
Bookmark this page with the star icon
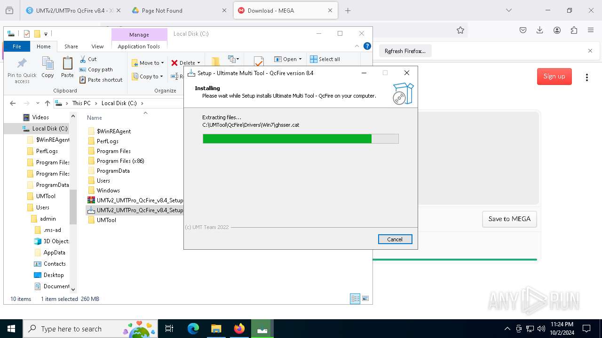460,30
